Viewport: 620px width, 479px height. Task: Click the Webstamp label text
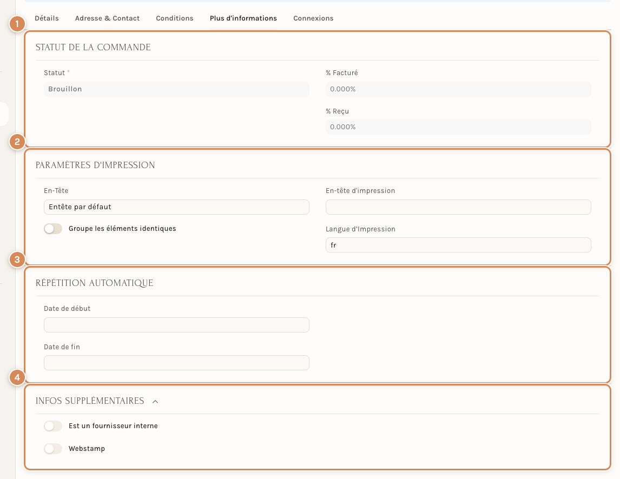pyautogui.click(x=87, y=449)
